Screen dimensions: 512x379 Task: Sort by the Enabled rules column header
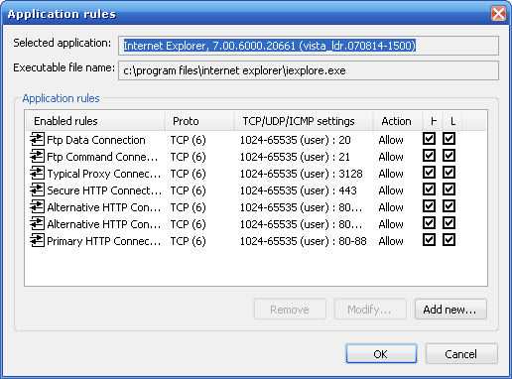[95, 121]
